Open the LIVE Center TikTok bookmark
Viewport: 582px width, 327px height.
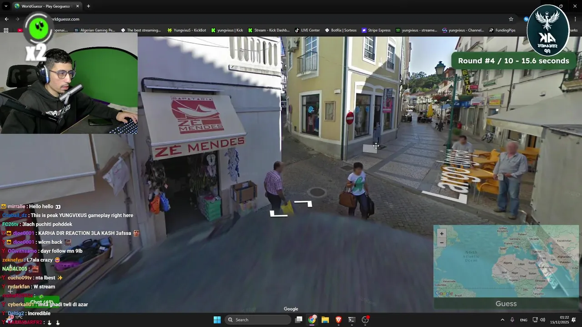point(307,30)
